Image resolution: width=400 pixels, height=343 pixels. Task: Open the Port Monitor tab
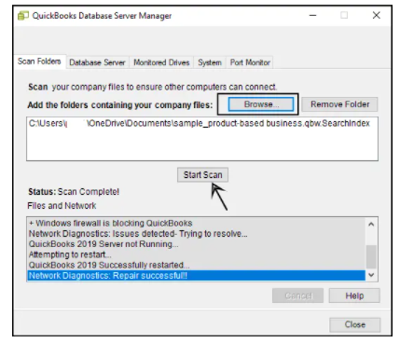coord(250,62)
